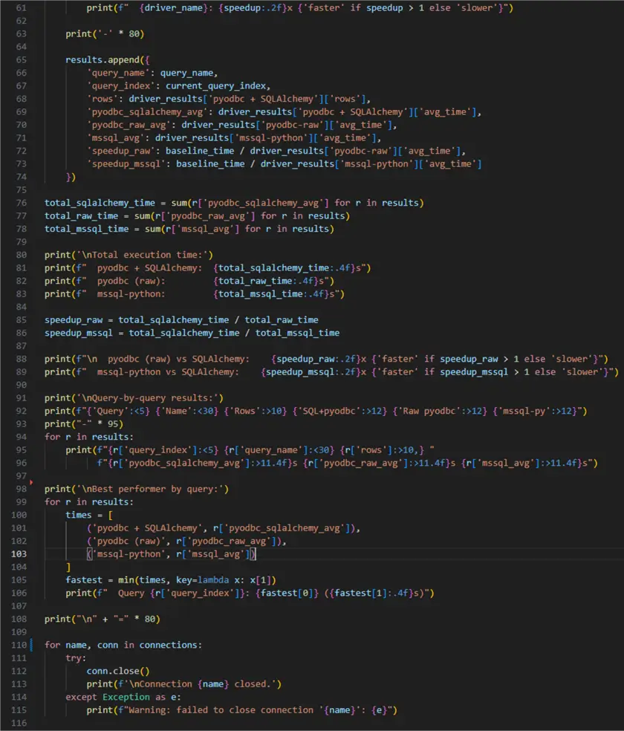Select line number 103 in the gutter

point(19,554)
